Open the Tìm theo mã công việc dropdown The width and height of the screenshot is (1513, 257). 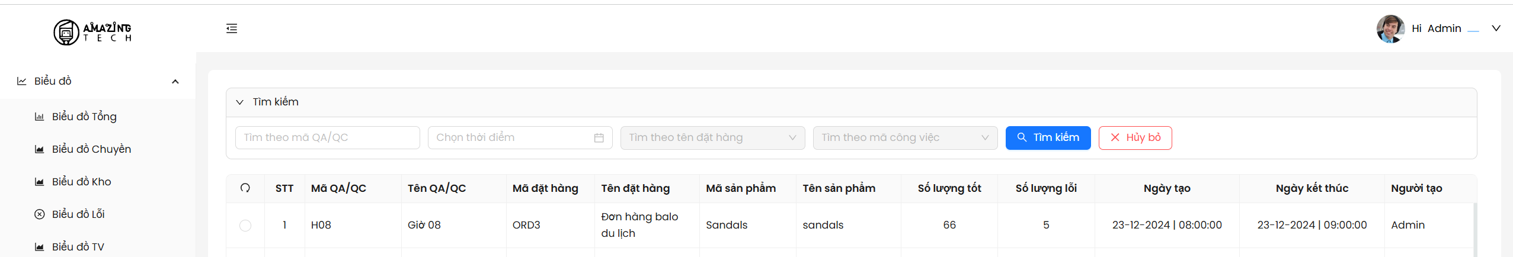905,138
